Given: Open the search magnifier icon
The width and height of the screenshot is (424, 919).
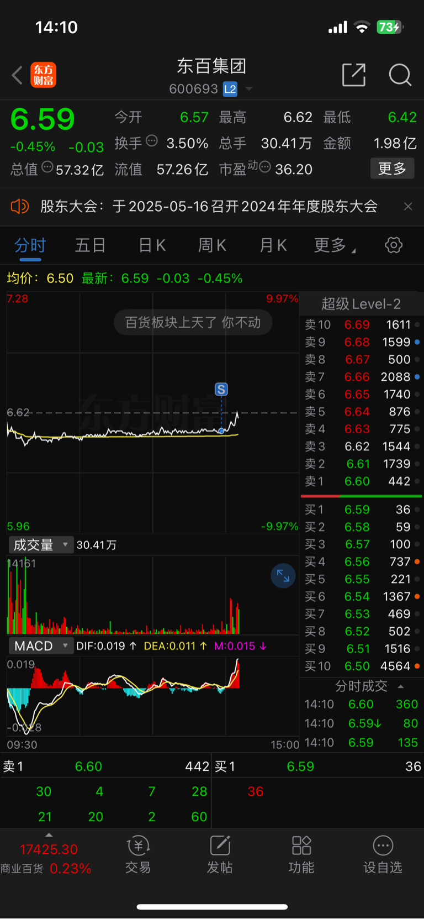Looking at the screenshot, I should (400, 75).
